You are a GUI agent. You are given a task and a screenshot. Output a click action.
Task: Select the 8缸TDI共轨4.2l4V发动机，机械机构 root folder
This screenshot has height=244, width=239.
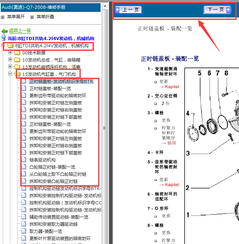tap(52, 46)
